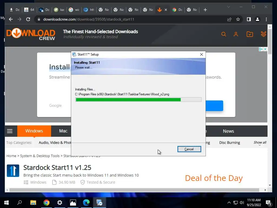
Task: Expand Show all categories
Action: pos(260,143)
